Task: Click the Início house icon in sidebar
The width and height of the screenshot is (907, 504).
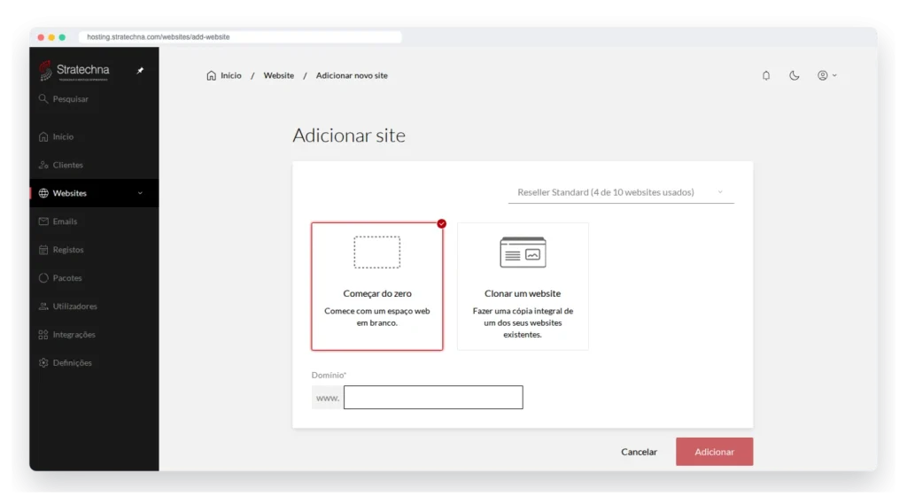Action: pos(43,136)
